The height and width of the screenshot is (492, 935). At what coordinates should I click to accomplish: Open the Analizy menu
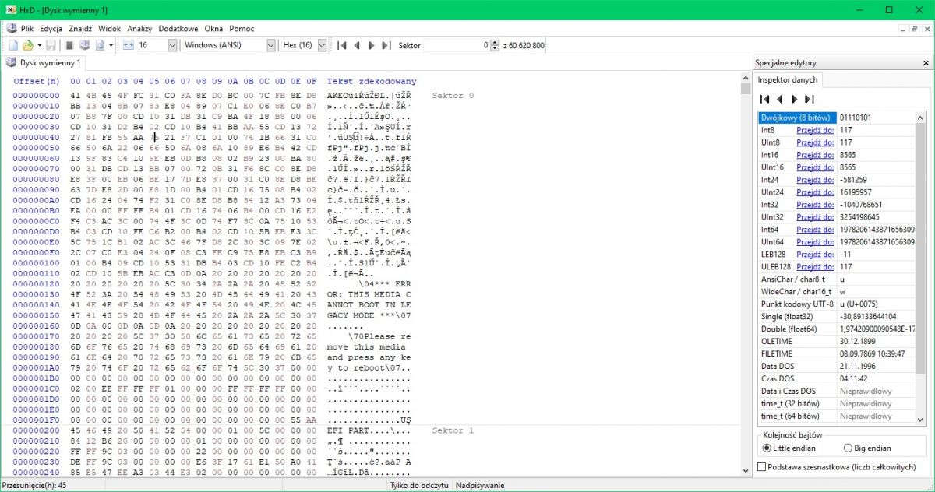pos(140,28)
